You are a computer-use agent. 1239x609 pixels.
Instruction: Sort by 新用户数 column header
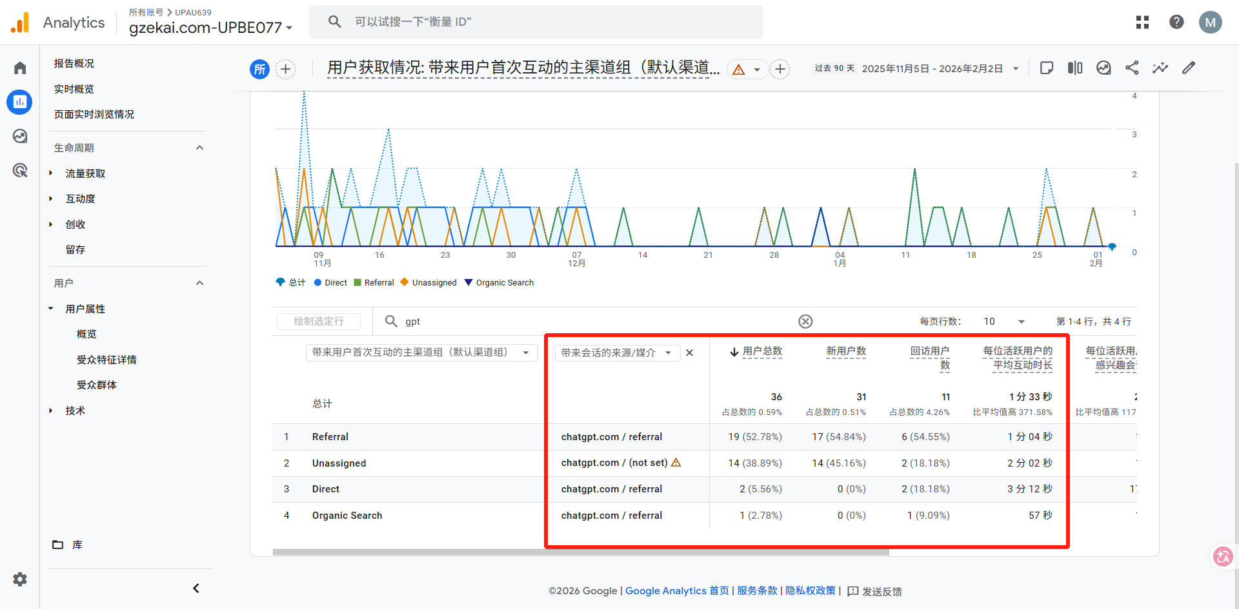pos(846,351)
